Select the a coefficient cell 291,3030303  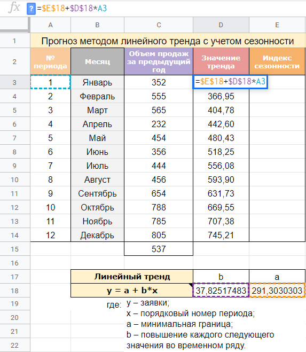tap(277, 291)
